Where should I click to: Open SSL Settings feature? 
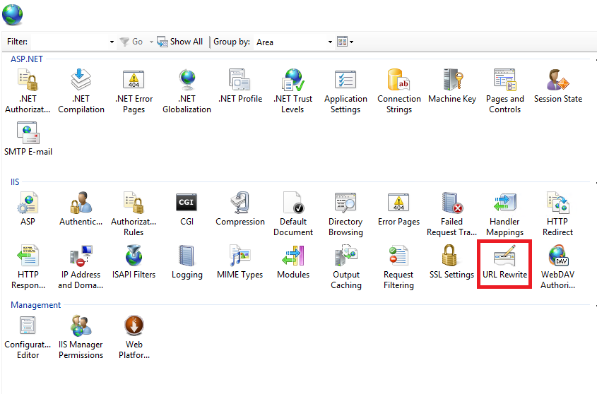[452, 262]
